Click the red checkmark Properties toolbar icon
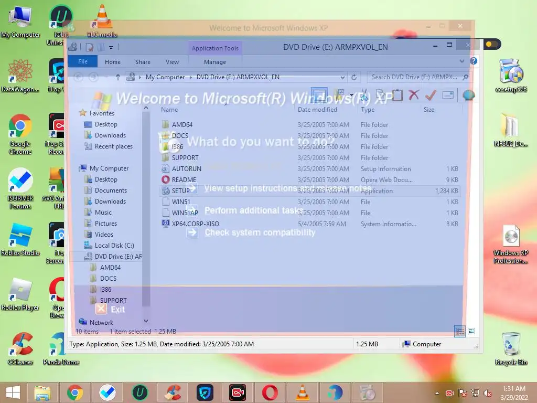 [431, 95]
